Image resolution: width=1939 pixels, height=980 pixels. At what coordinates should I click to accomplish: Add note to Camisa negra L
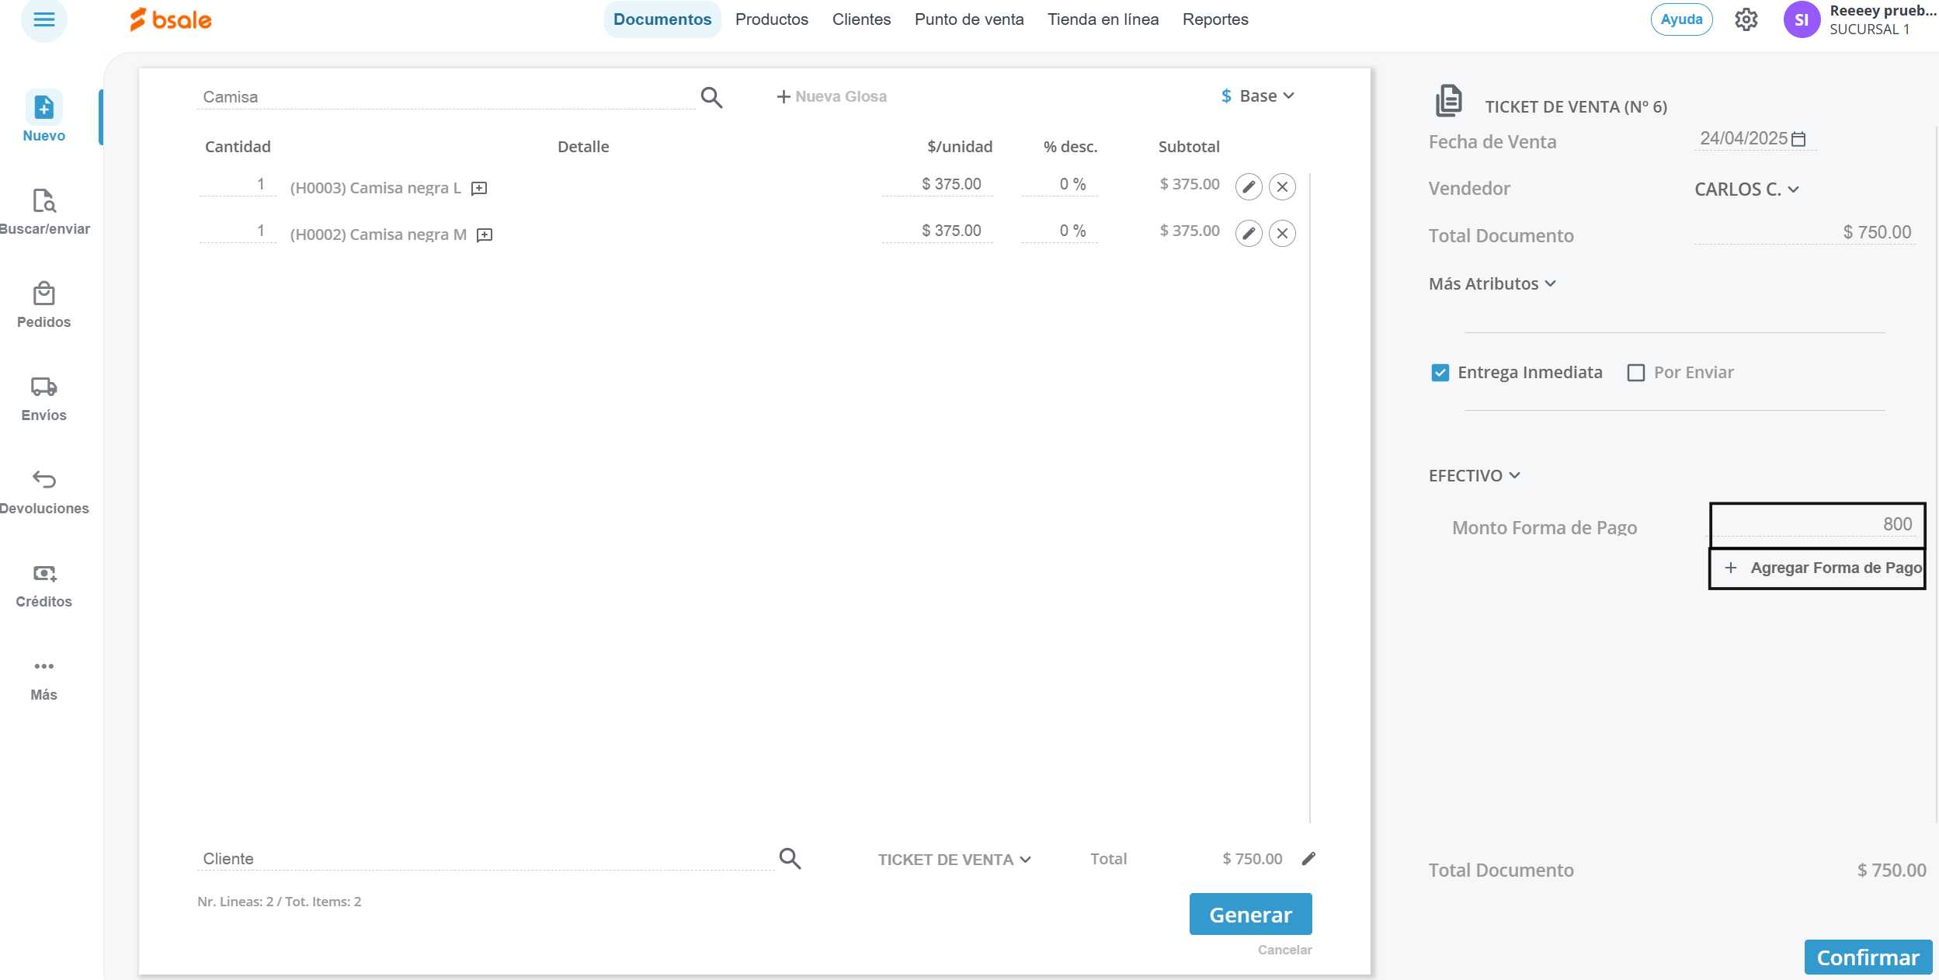pos(479,189)
